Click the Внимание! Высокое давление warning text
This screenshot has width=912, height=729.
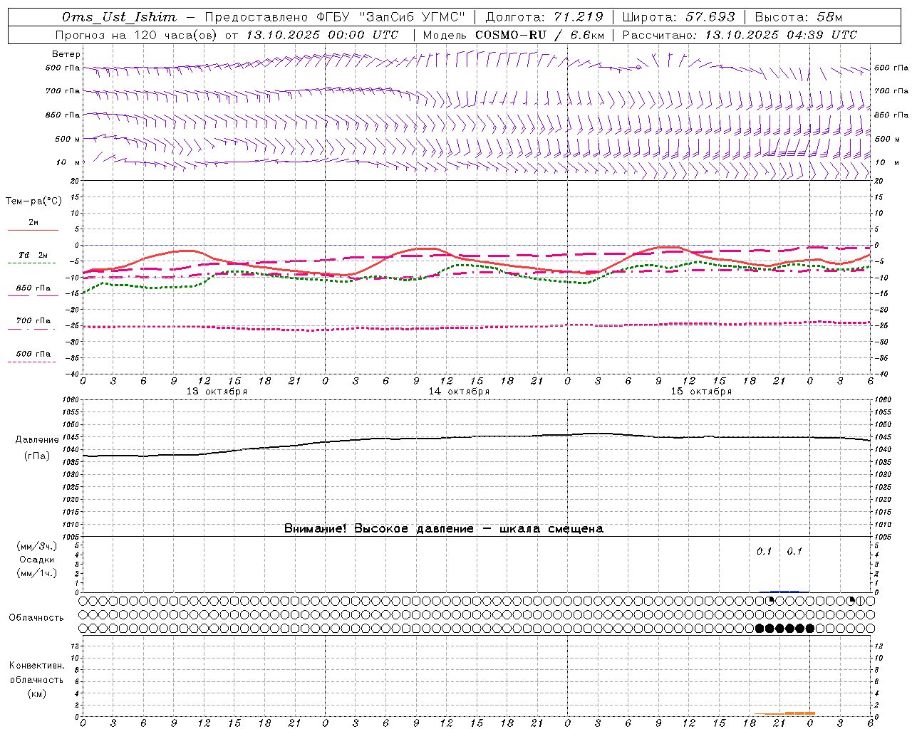pyautogui.click(x=444, y=529)
